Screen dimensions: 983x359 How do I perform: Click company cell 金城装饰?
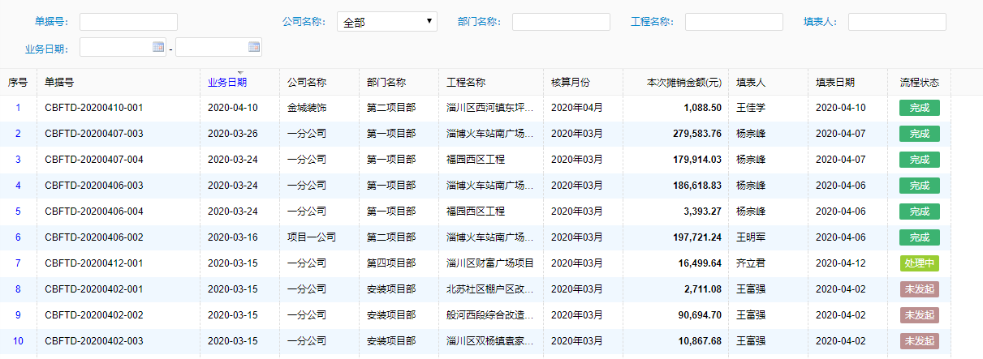(307, 108)
